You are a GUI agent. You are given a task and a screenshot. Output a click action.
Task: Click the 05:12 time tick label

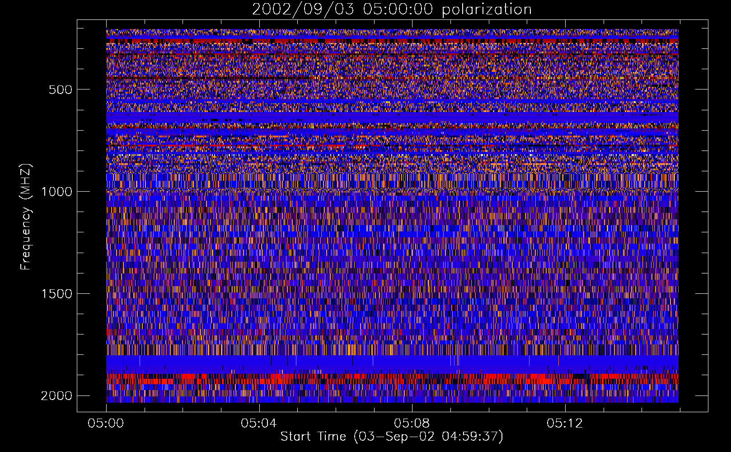click(x=565, y=424)
